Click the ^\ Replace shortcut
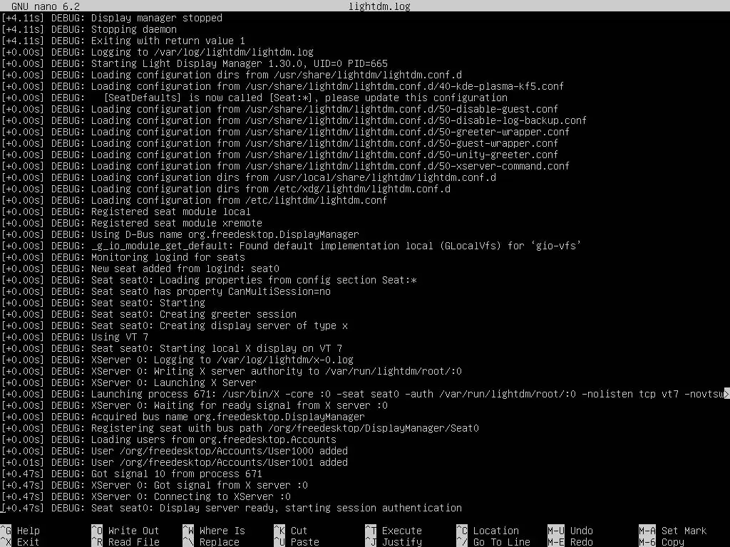The image size is (730, 547). [211, 542]
